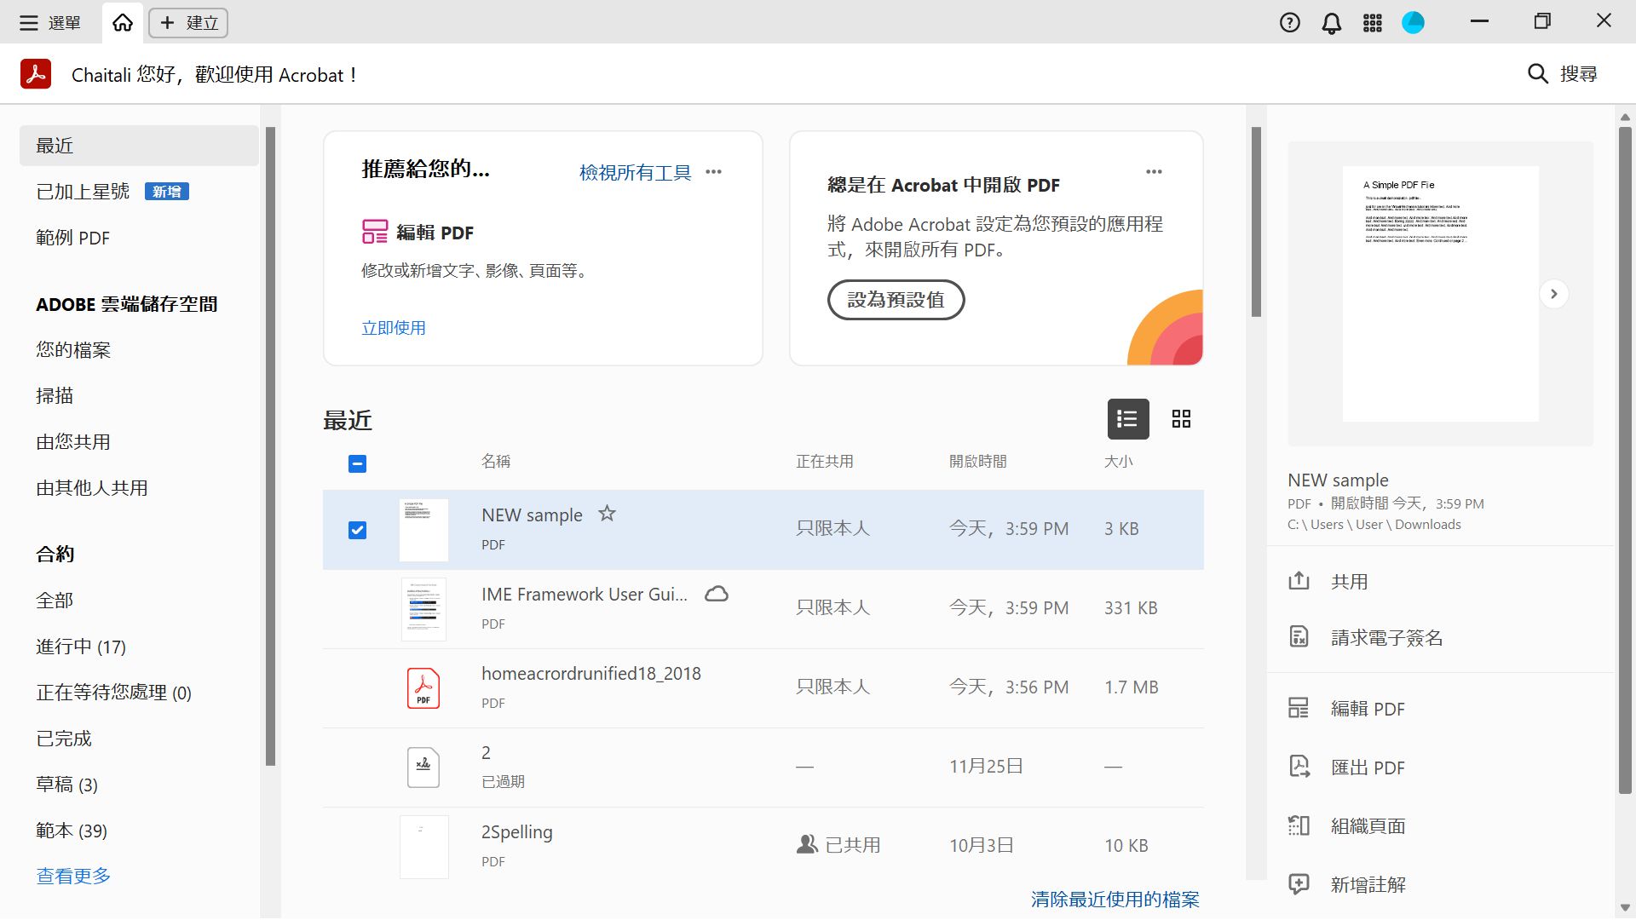Select the 新增註解 annotation icon

(x=1299, y=884)
